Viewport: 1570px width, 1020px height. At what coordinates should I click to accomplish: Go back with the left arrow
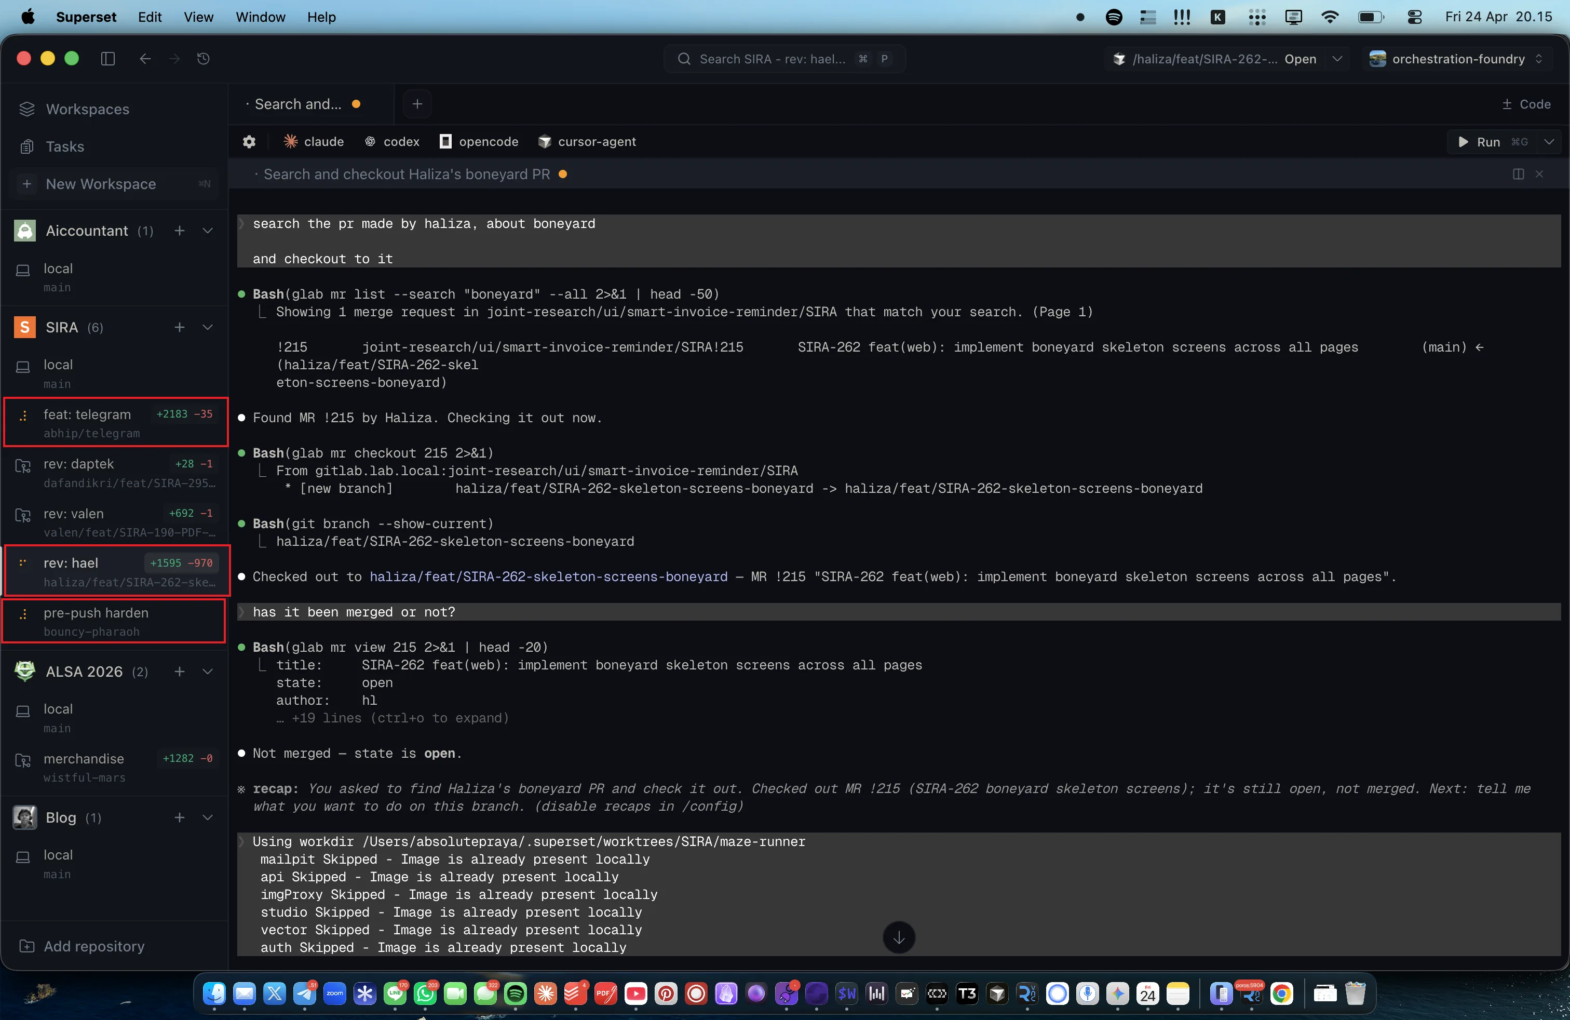pyautogui.click(x=145, y=59)
